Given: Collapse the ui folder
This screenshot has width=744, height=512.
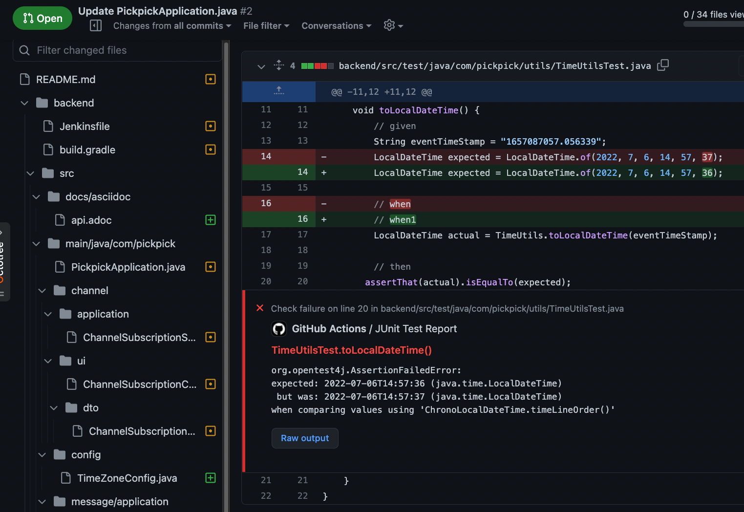Looking at the screenshot, I should coord(48,361).
